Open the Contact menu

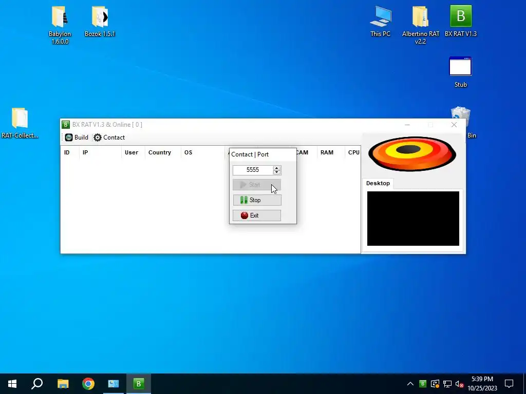109,137
